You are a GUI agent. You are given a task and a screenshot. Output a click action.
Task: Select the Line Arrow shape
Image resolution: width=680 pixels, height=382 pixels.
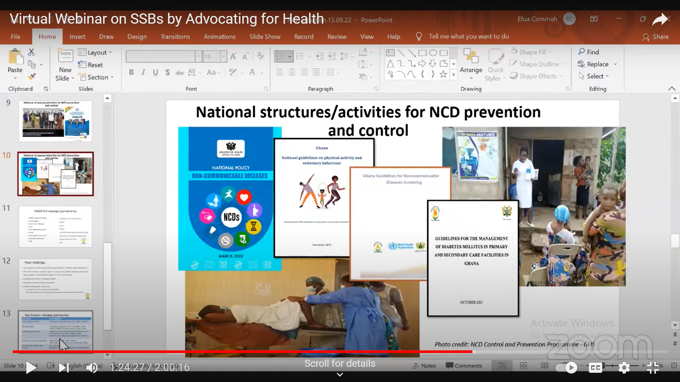[x=412, y=53]
